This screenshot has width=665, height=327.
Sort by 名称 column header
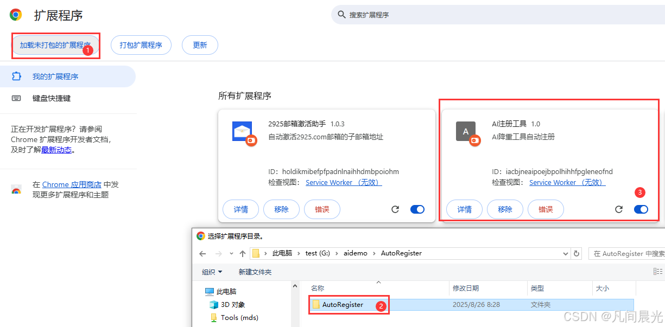[x=378, y=288]
